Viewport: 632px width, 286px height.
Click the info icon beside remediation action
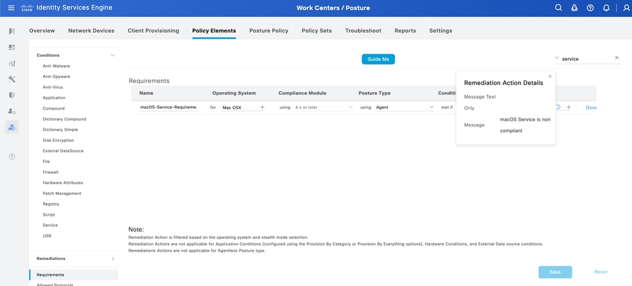point(558,107)
